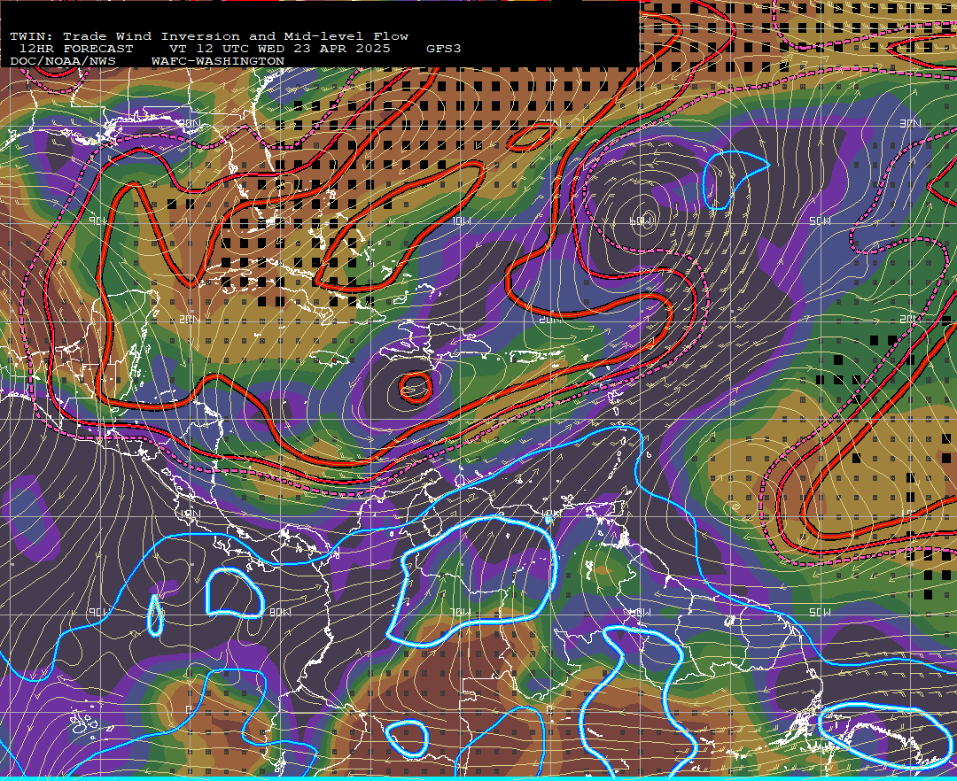Click the "20N" label near the Yucatan Peninsula

click(x=190, y=319)
